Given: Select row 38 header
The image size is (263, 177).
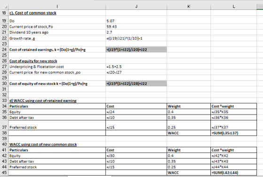Looking at the screenshot, I should click(x=4, y=133).
